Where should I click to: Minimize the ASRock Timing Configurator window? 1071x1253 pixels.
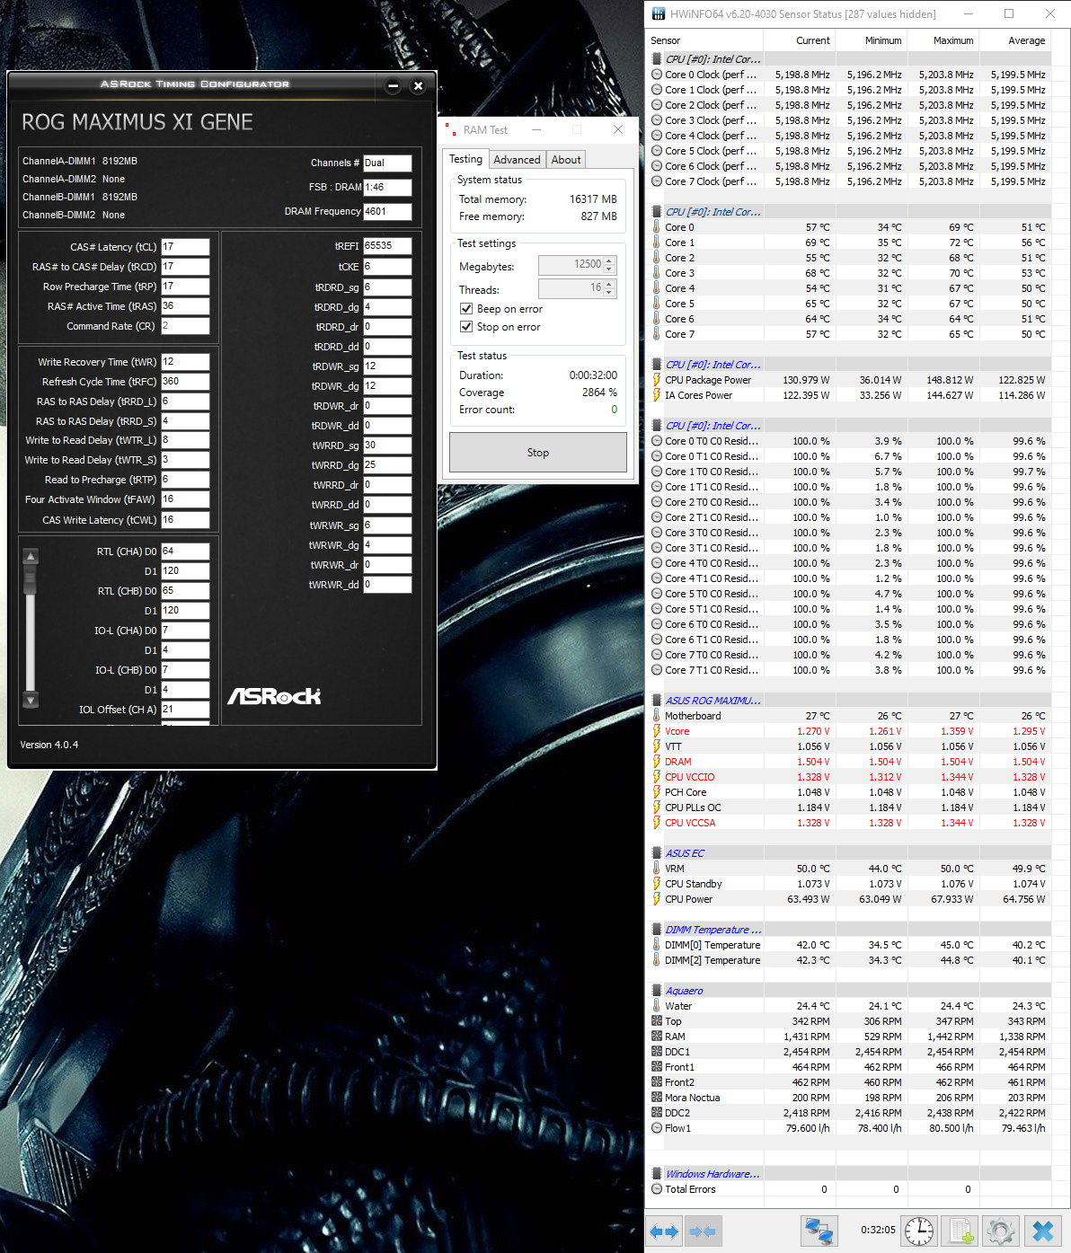pyautogui.click(x=393, y=86)
